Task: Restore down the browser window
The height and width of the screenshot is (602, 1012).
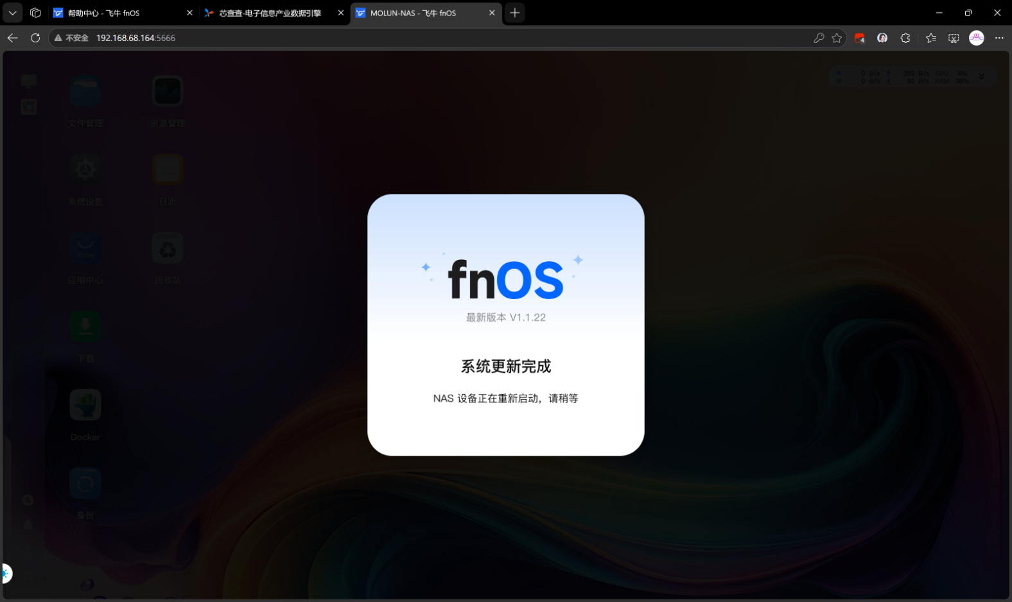Action: coord(968,13)
